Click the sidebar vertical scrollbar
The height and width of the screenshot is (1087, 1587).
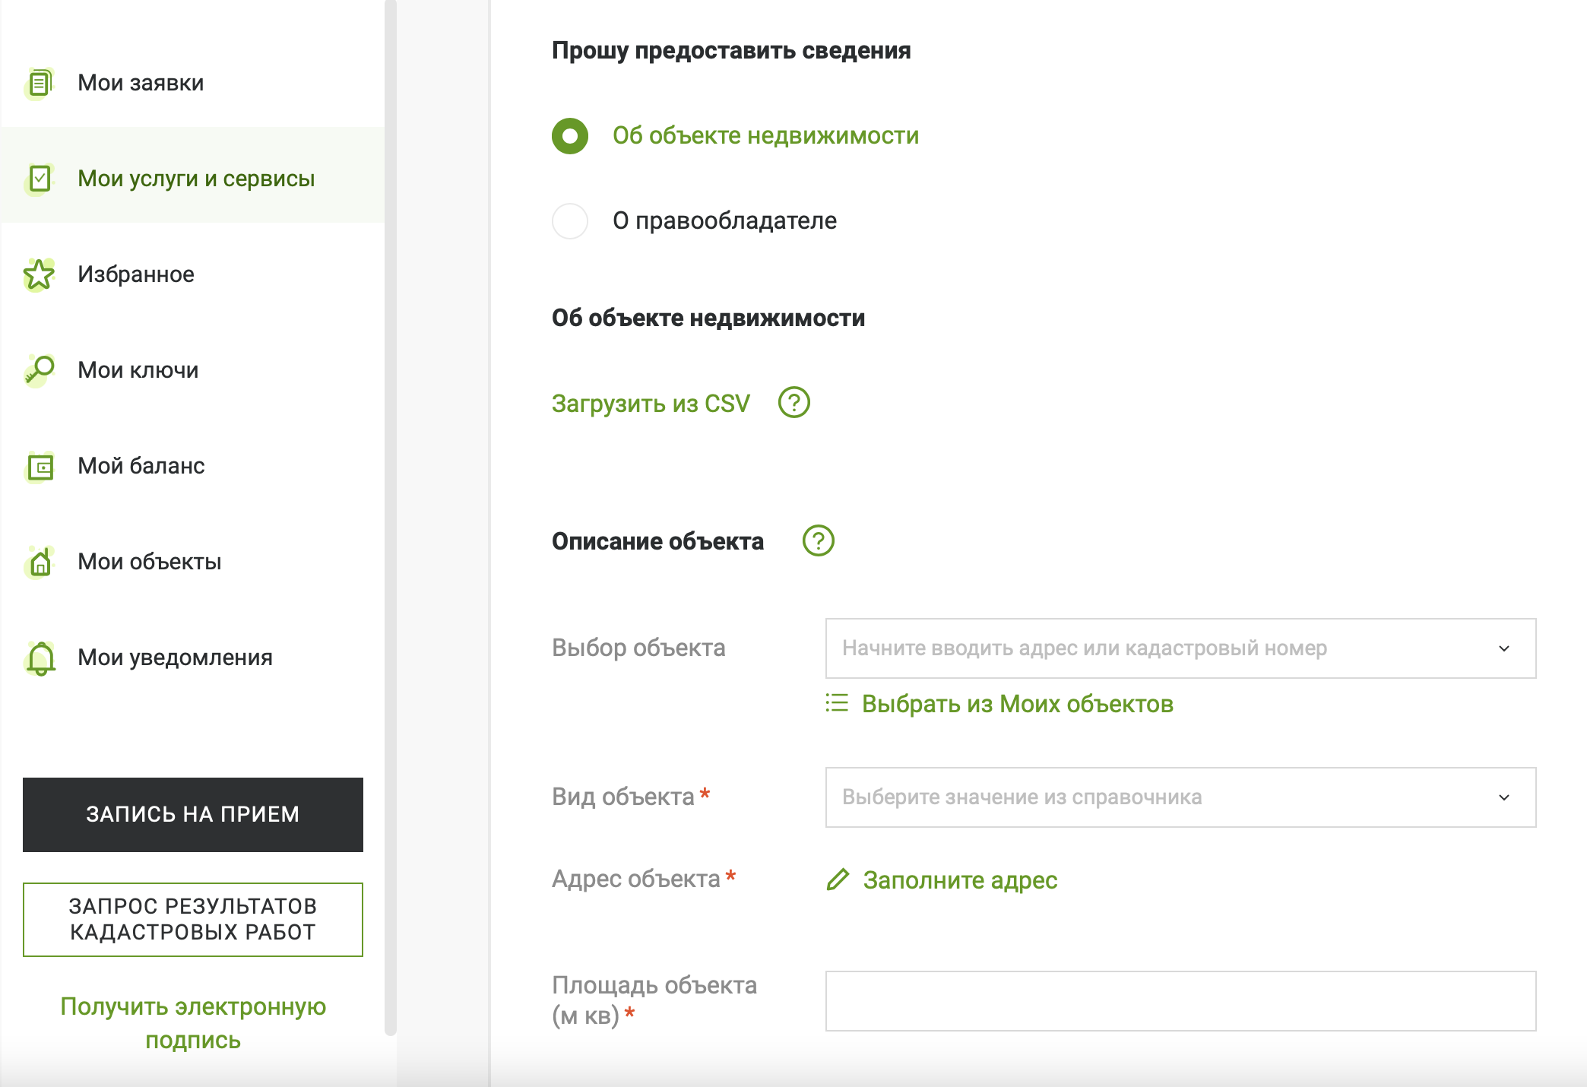point(391,517)
